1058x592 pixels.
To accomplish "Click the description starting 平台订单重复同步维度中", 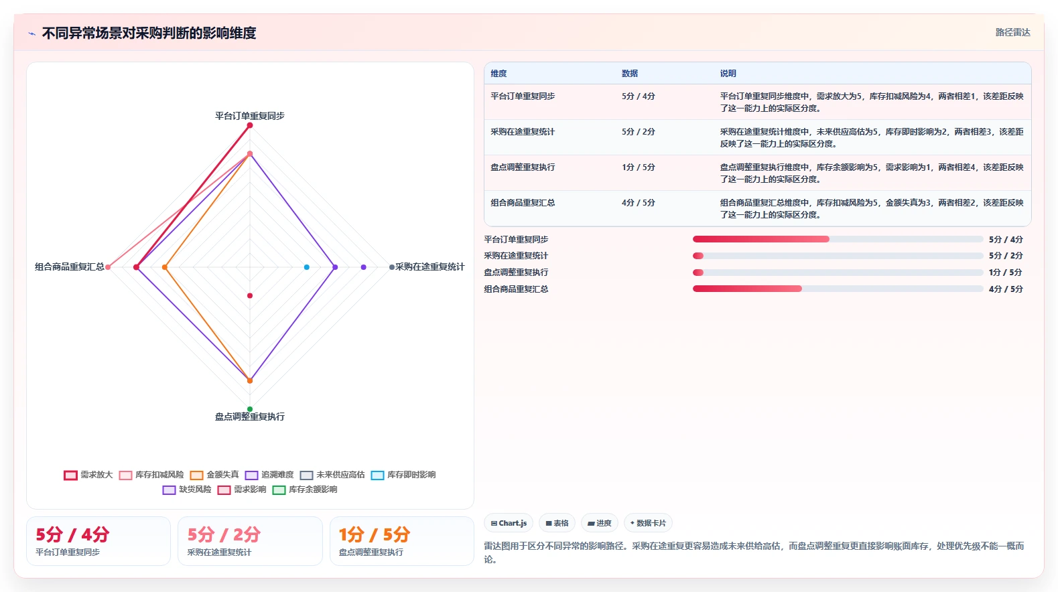I will (x=872, y=102).
